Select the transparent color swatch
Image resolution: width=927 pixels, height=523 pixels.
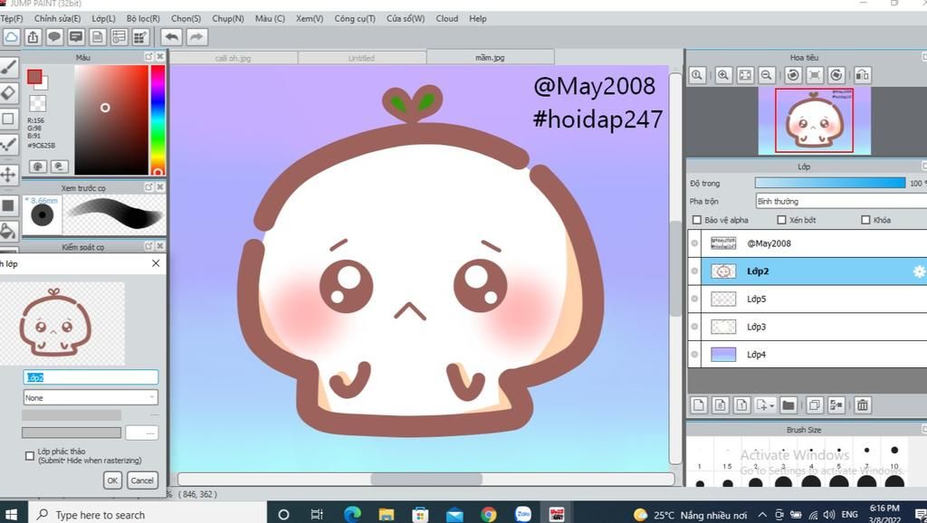pos(37,103)
